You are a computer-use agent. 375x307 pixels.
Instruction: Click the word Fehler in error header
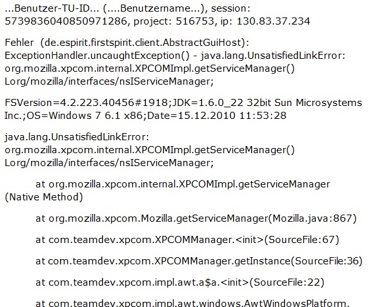pyautogui.click(x=19, y=43)
